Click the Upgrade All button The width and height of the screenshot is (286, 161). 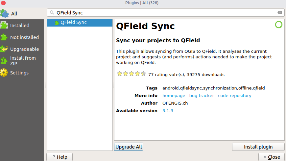tap(129, 147)
